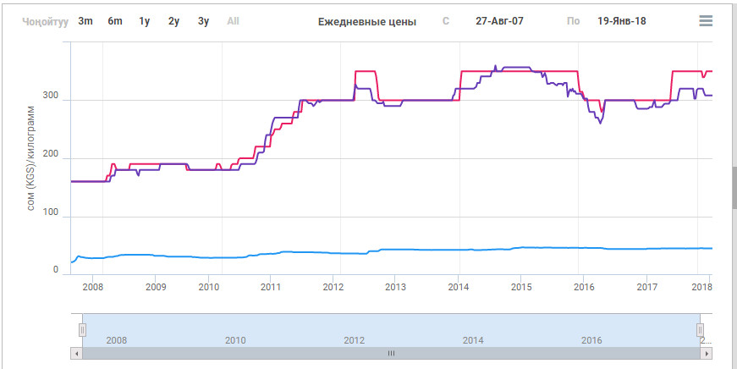The image size is (737, 369).
Task: Select the 6m zoom range
Action: pos(115,21)
